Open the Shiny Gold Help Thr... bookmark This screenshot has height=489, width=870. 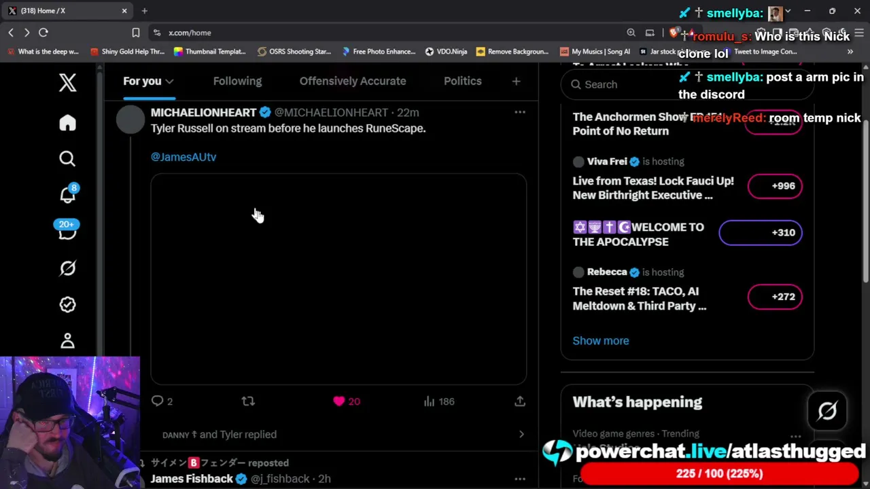point(127,52)
